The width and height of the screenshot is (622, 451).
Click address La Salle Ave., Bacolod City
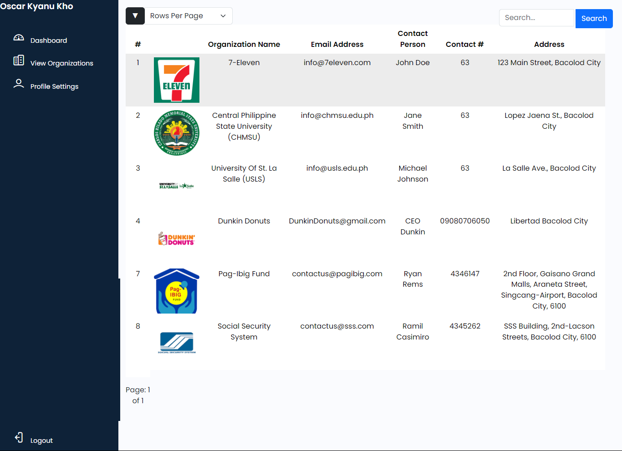[549, 168]
